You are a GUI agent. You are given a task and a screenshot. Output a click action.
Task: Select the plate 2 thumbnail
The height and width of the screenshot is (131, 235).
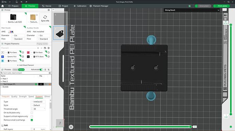point(60,33)
